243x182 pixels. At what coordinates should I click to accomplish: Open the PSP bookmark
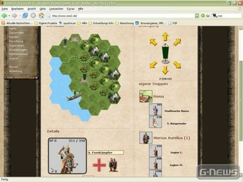[x=173, y=23]
